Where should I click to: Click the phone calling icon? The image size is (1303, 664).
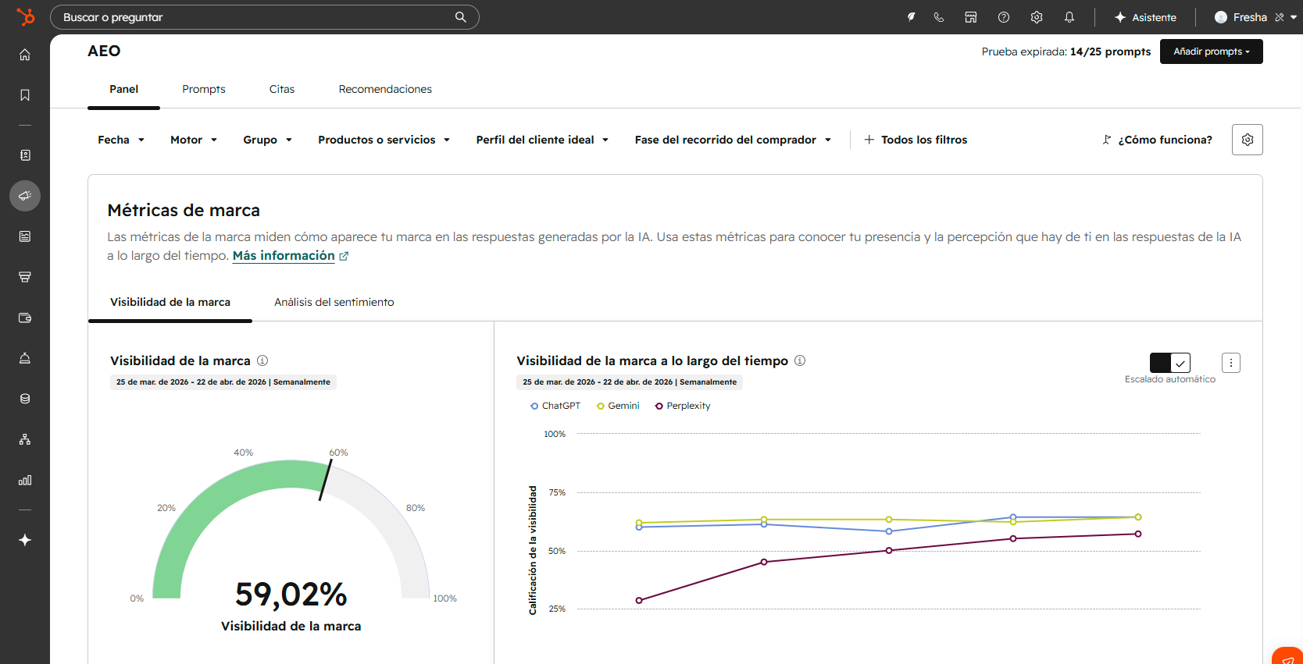click(x=939, y=17)
